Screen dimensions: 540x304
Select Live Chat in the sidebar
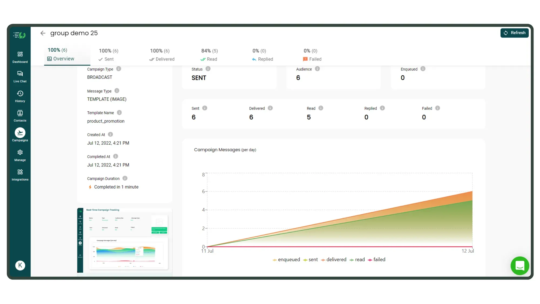pyautogui.click(x=20, y=76)
